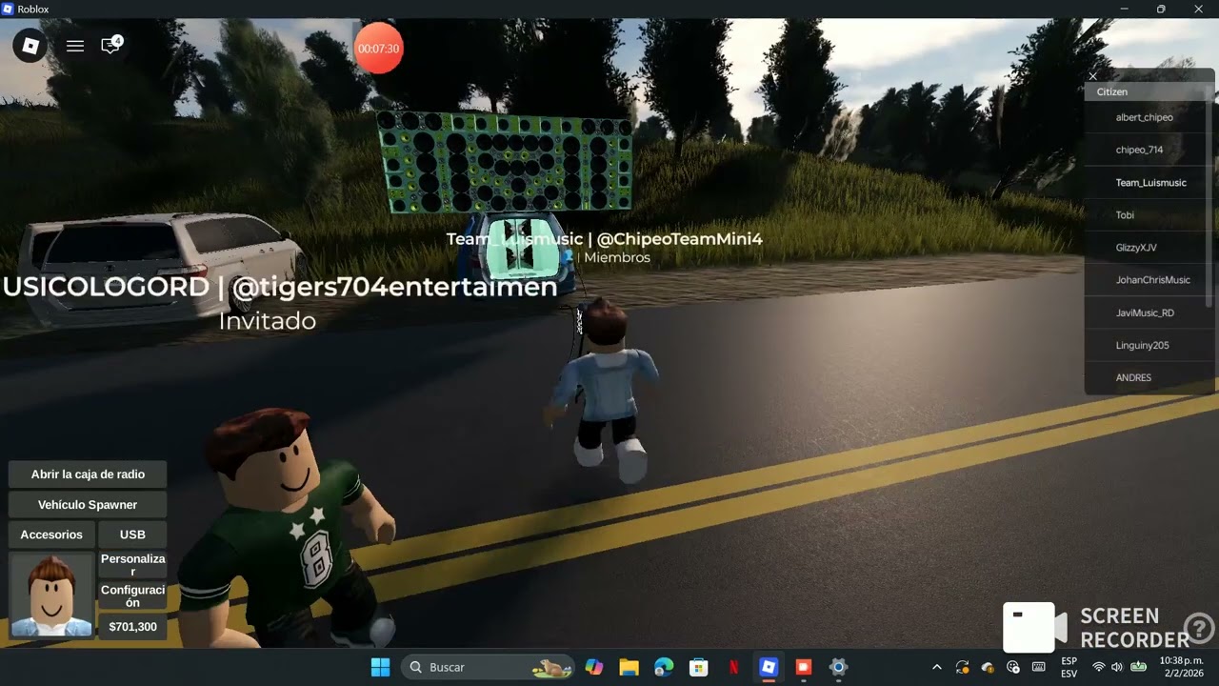Open the Accesorios menu
The width and height of the screenshot is (1219, 686).
(51, 535)
